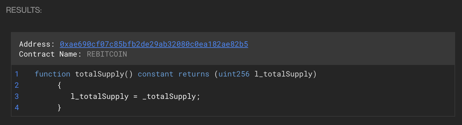
Task: Click line number 2 in the gutter
Action: point(16,85)
